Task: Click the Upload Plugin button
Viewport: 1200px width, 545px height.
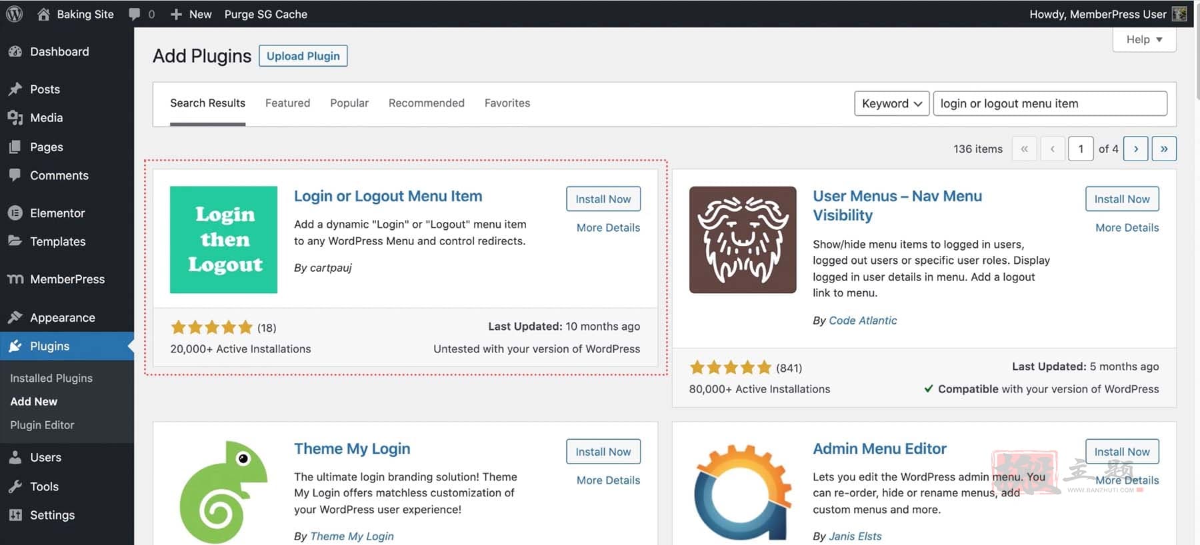Action: click(x=303, y=56)
